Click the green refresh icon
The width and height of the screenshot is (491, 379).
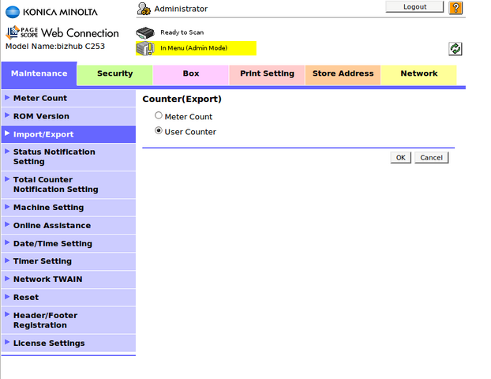(x=455, y=49)
